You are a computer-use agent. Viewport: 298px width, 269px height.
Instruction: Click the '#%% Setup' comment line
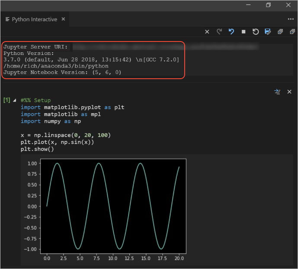[36, 100]
